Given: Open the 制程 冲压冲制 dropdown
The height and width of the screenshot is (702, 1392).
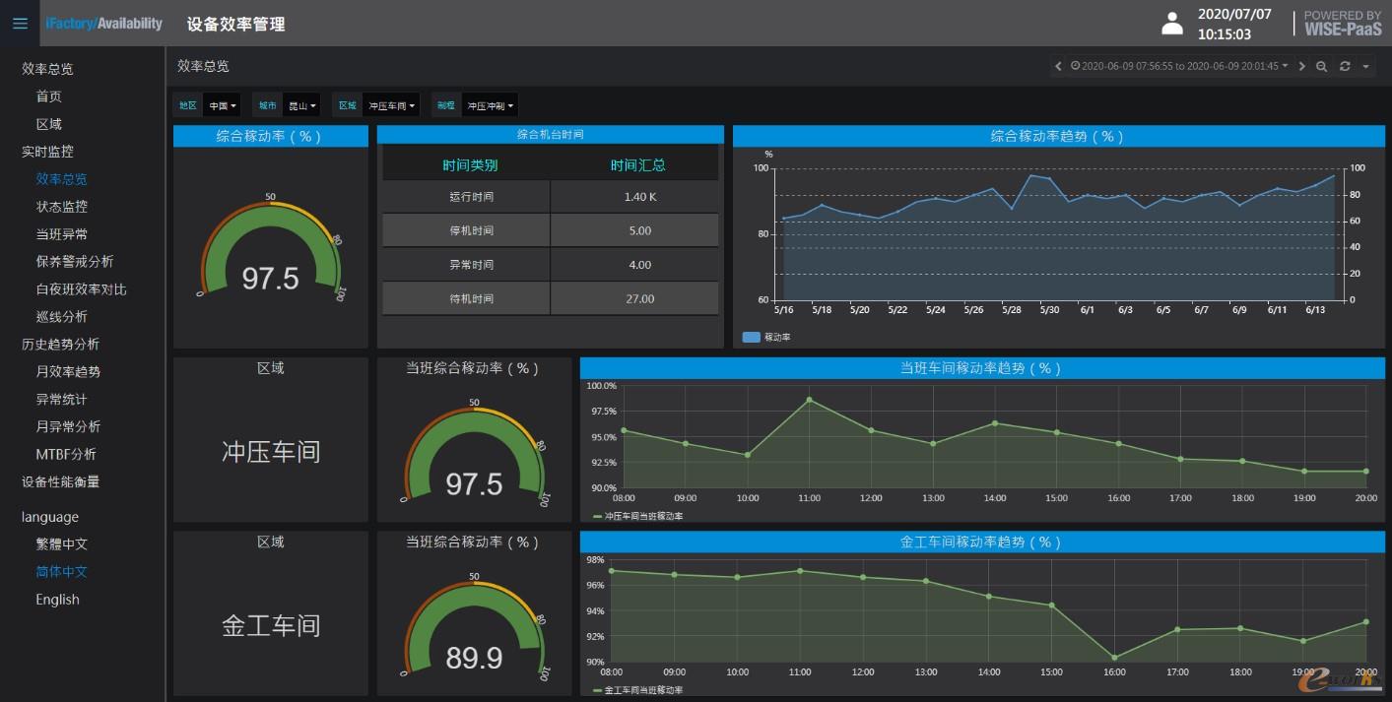Looking at the screenshot, I should pyautogui.click(x=491, y=105).
